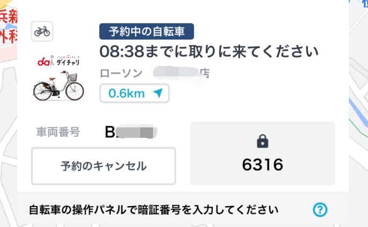This screenshot has width=368, height=227.
Task: Click the blue map label at top right
Action: pos(364,3)
